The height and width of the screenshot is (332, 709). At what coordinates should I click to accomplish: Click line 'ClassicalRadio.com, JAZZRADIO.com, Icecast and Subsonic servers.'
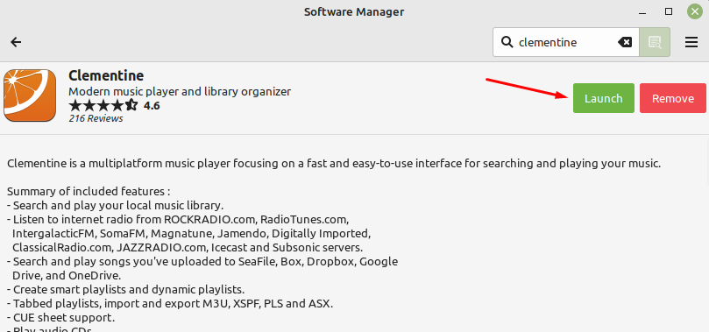click(188, 248)
